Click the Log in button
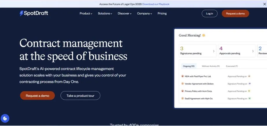This screenshot has width=267, height=126. 209,14
